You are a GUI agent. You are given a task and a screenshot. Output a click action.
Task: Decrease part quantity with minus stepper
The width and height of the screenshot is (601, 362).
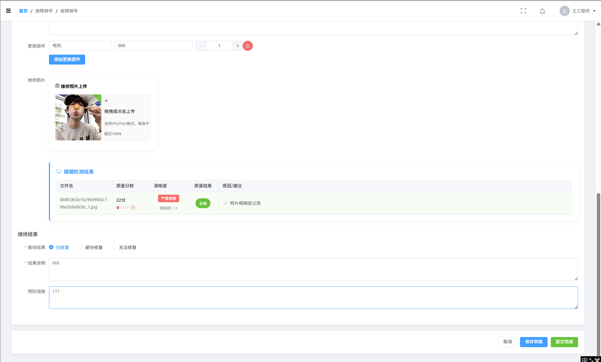tap(201, 46)
